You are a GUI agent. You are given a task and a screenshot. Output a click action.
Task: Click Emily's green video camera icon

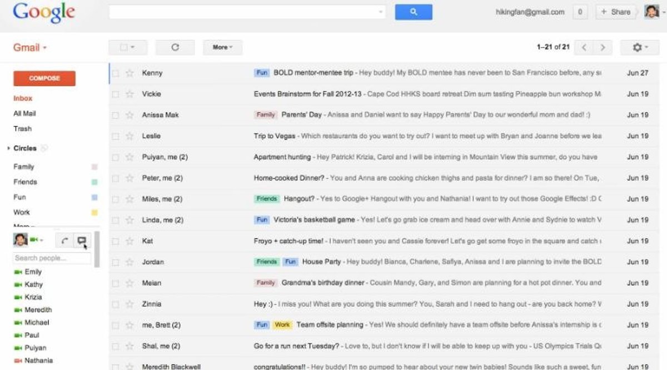tap(18, 272)
